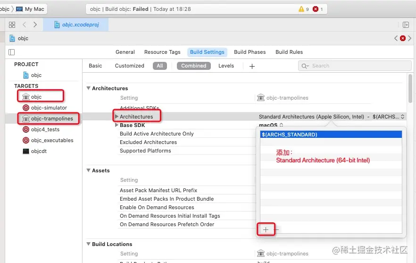Select the objc target
Screen dimensions: 416x263
click(x=36, y=97)
